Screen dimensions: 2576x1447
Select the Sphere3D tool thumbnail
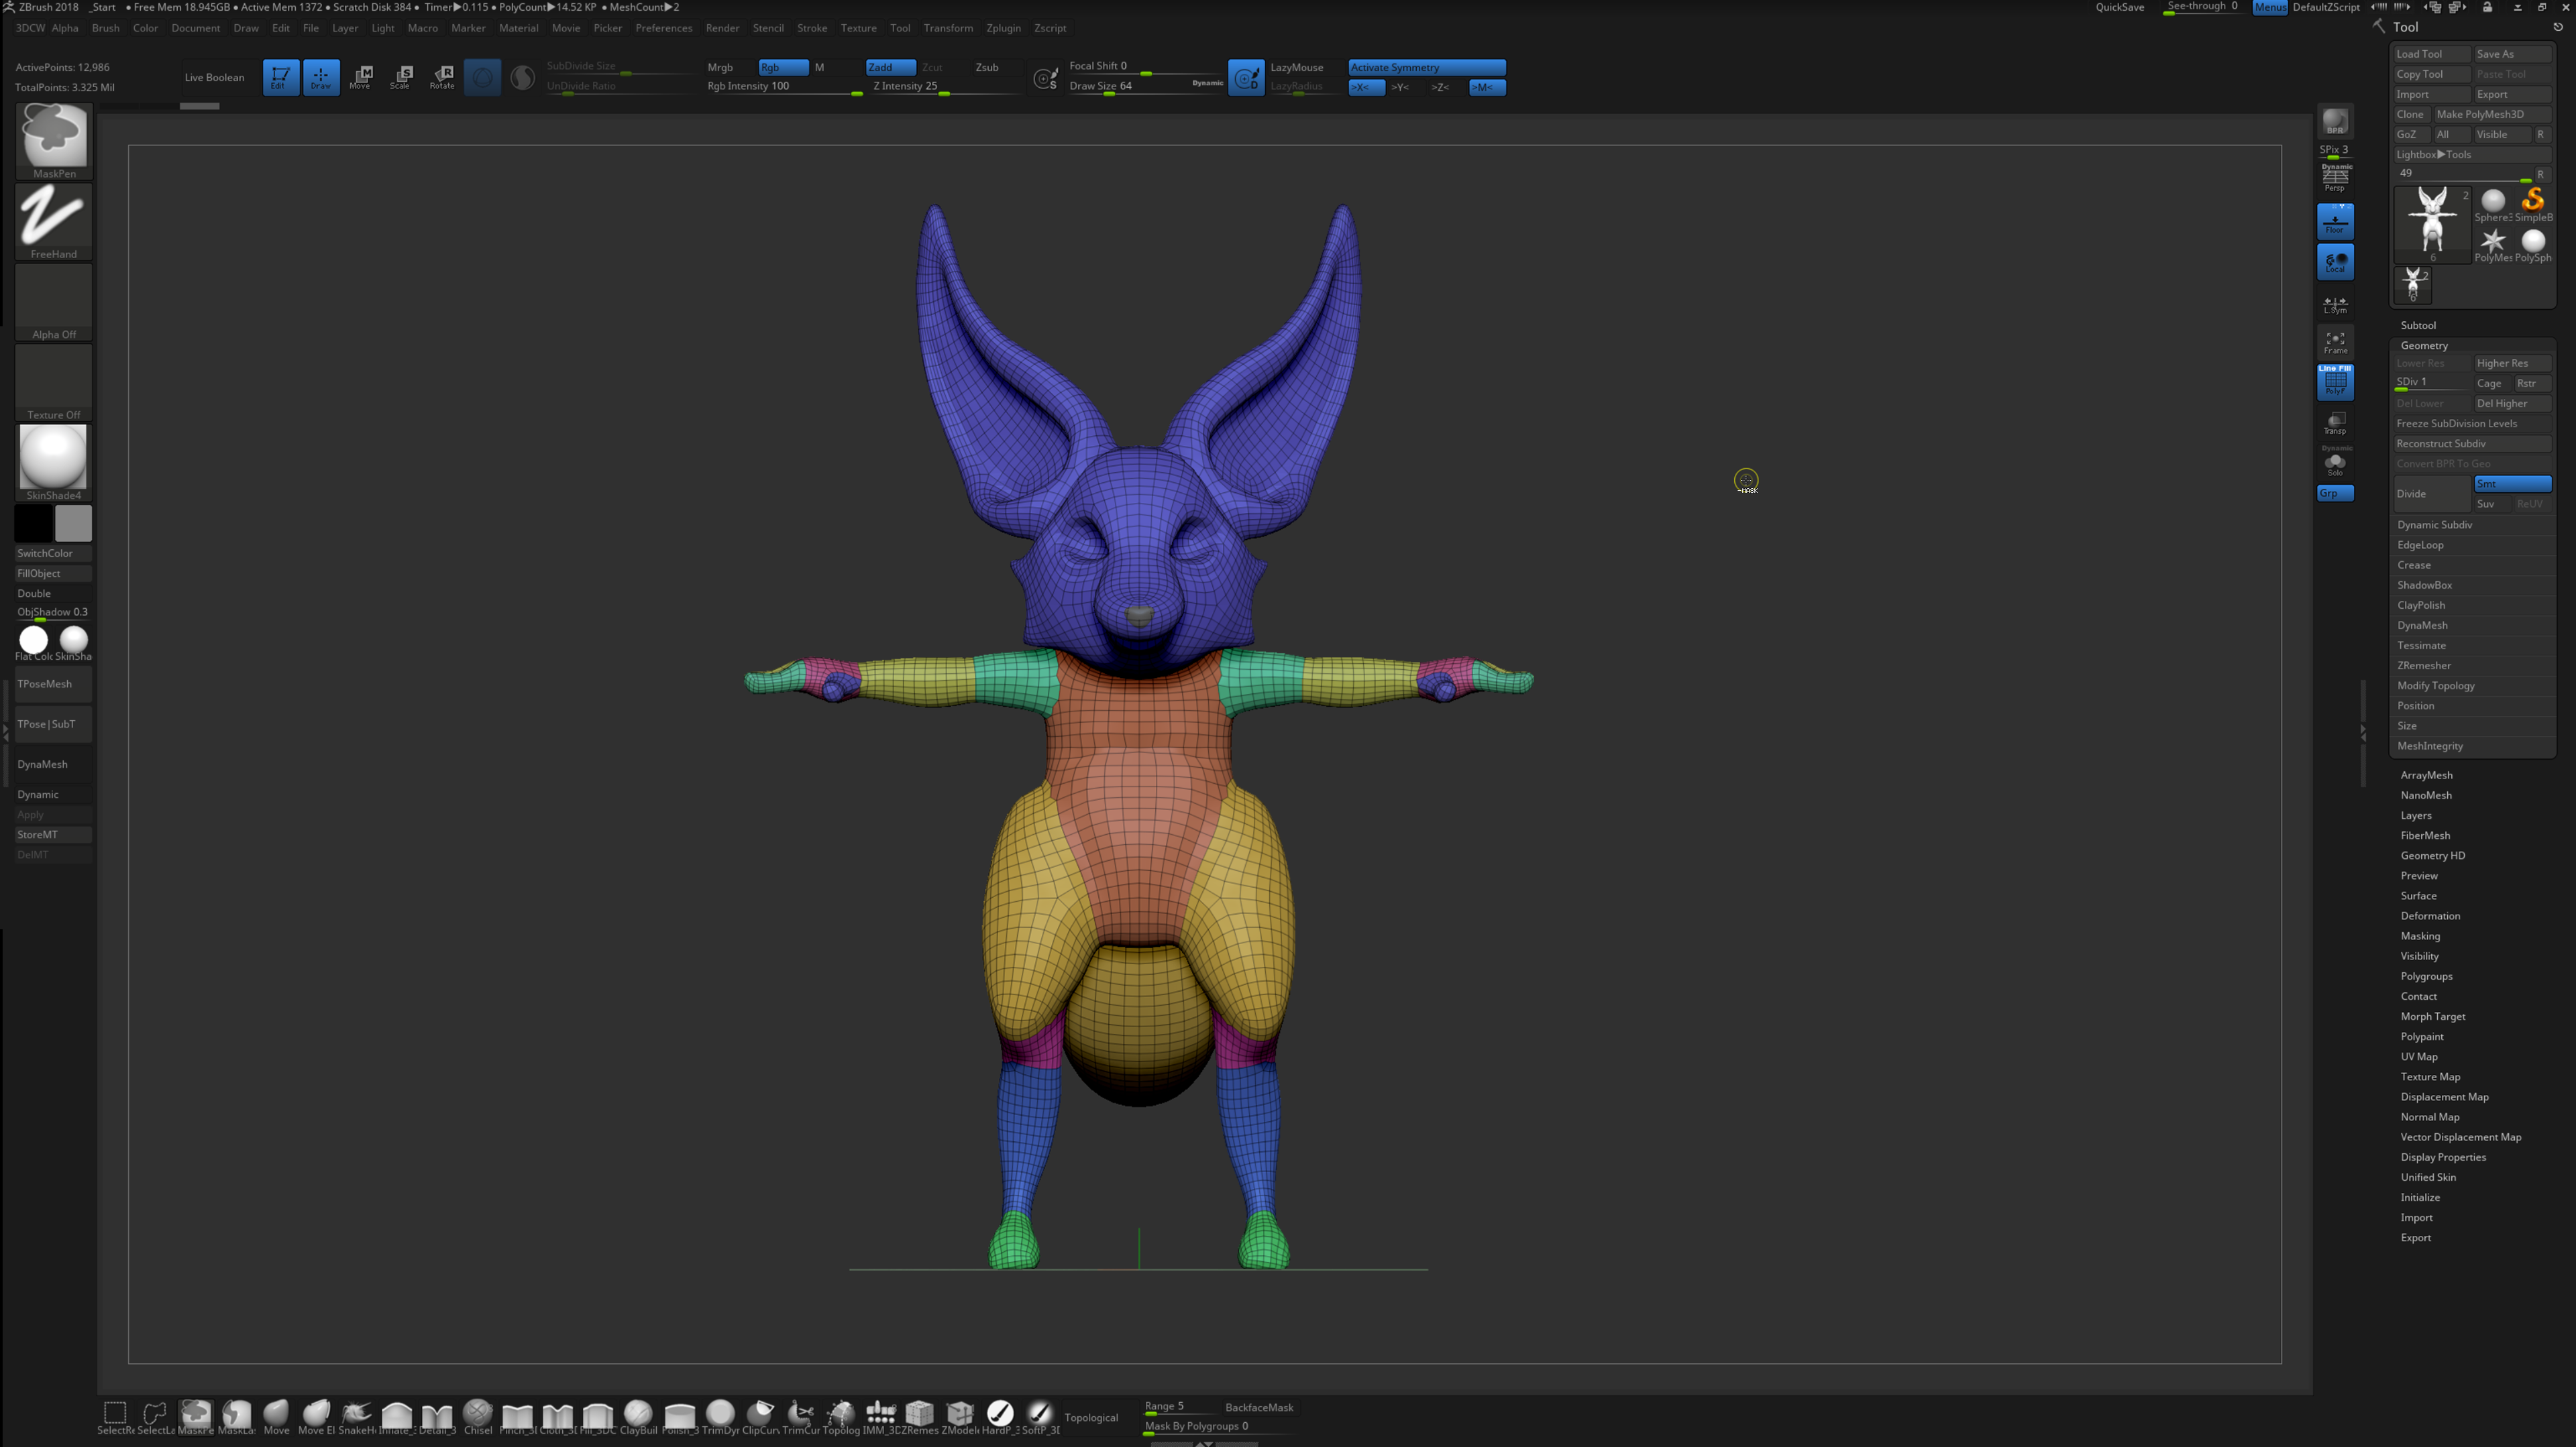tap(2493, 205)
